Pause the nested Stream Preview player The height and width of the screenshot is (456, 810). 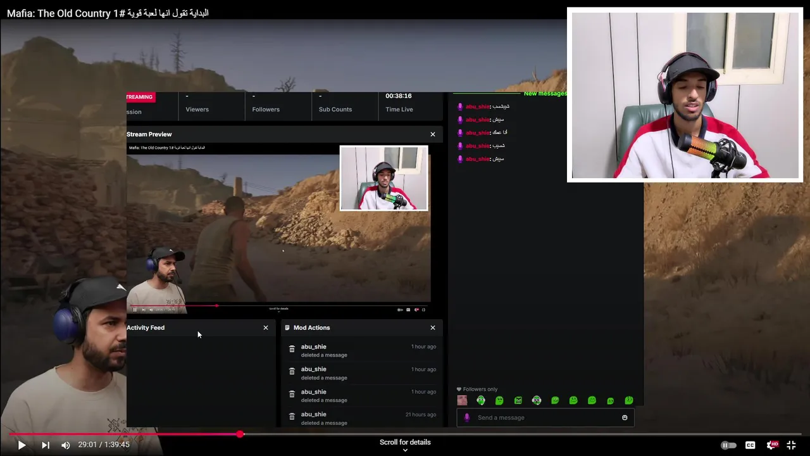(x=135, y=310)
